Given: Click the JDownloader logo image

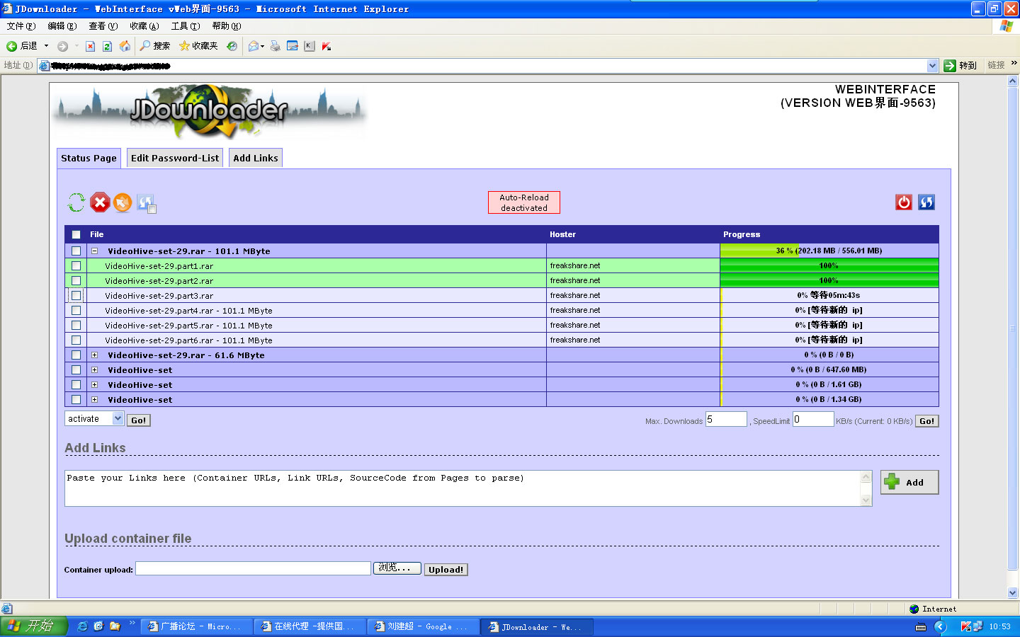Looking at the screenshot, I should (x=210, y=112).
